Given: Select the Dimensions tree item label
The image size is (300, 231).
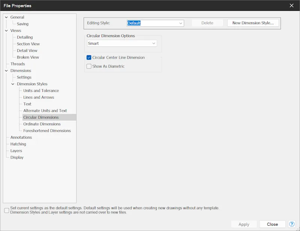Looking at the screenshot, I should tap(21, 71).
